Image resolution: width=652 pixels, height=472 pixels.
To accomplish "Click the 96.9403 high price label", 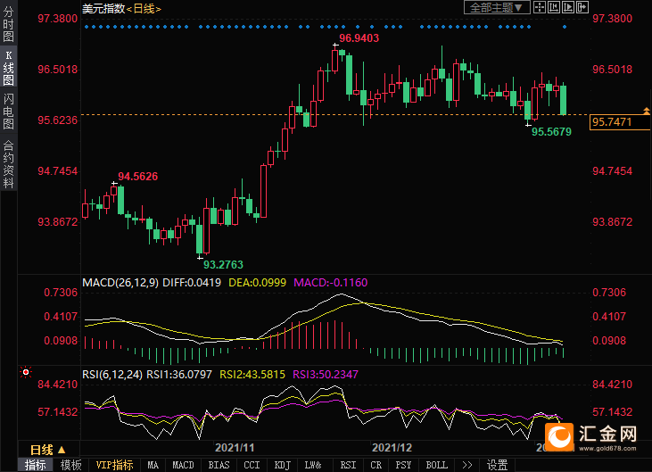I will [x=359, y=38].
